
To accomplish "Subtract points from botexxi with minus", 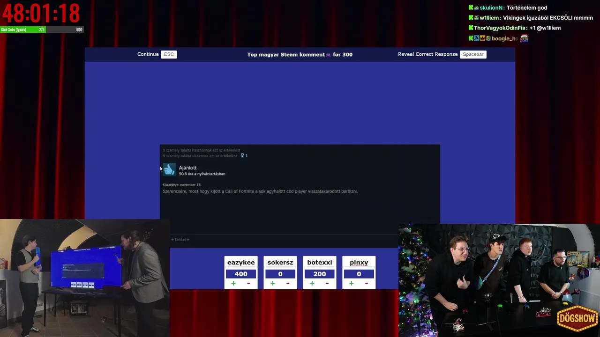I will pos(327,283).
